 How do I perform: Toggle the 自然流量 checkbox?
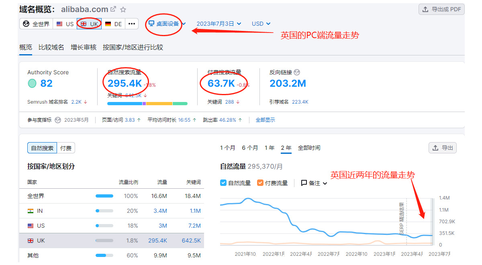tap(223, 183)
